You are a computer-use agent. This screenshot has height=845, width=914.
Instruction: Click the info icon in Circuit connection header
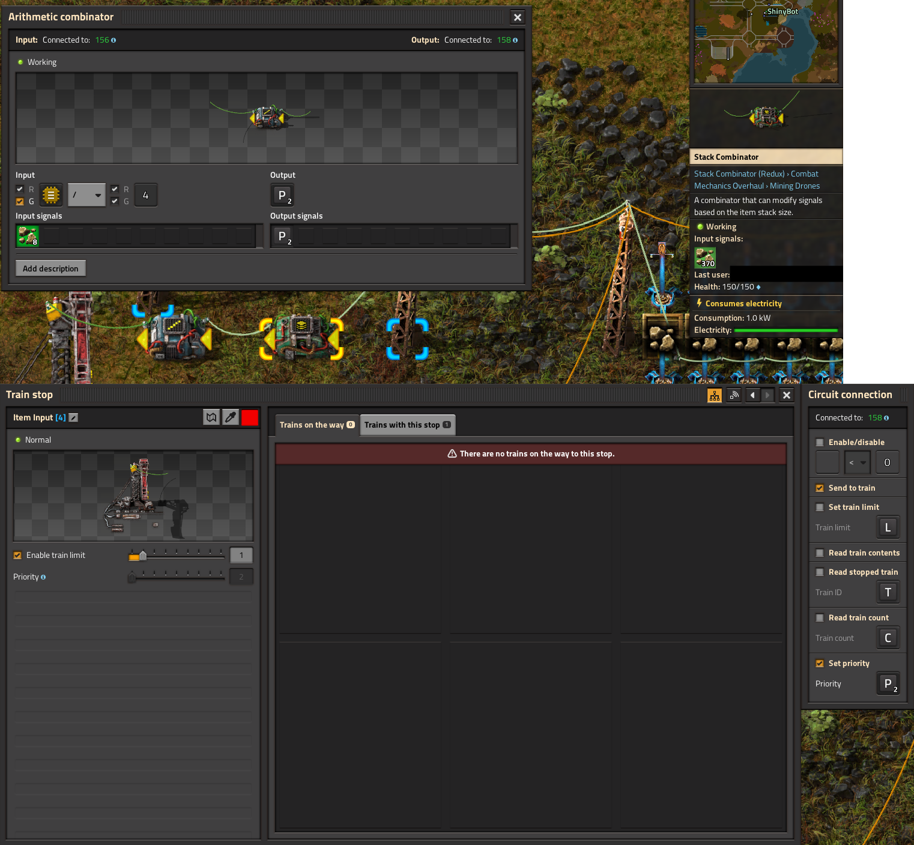(x=886, y=418)
